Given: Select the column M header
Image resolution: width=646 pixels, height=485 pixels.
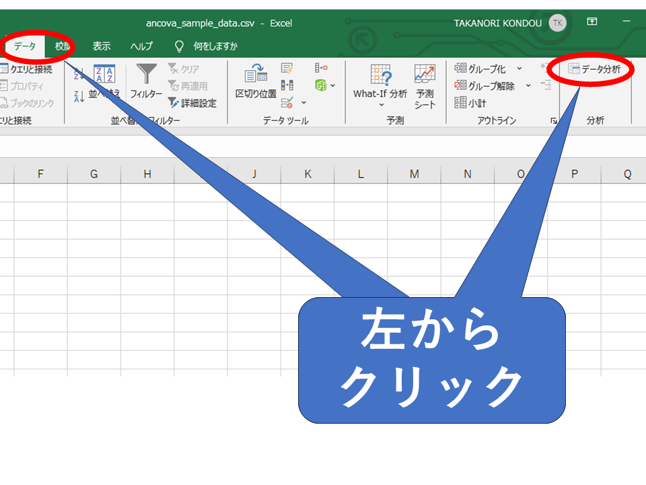Looking at the screenshot, I should click(414, 174).
